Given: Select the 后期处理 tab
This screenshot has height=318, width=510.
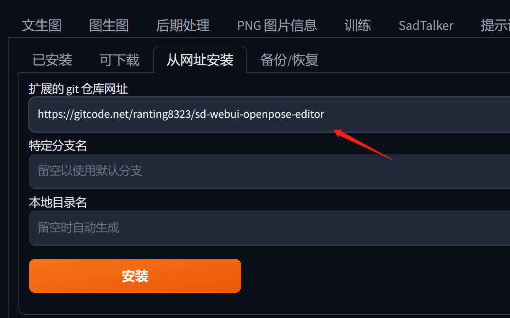Looking at the screenshot, I should pos(183,26).
